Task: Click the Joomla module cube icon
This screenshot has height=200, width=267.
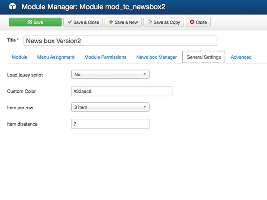Action: 13,6
